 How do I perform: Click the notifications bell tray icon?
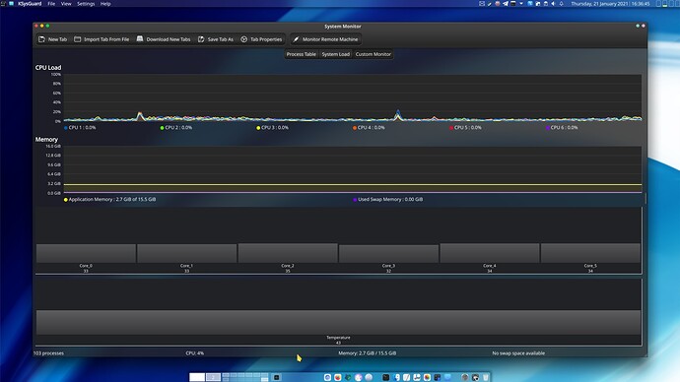coord(561,4)
